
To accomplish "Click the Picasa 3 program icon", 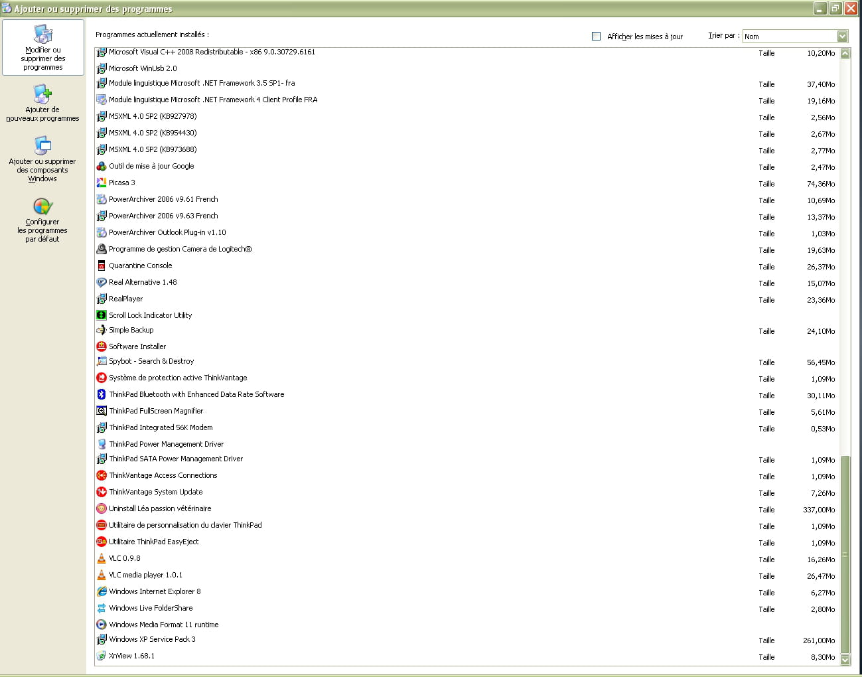I will point(102,183).
